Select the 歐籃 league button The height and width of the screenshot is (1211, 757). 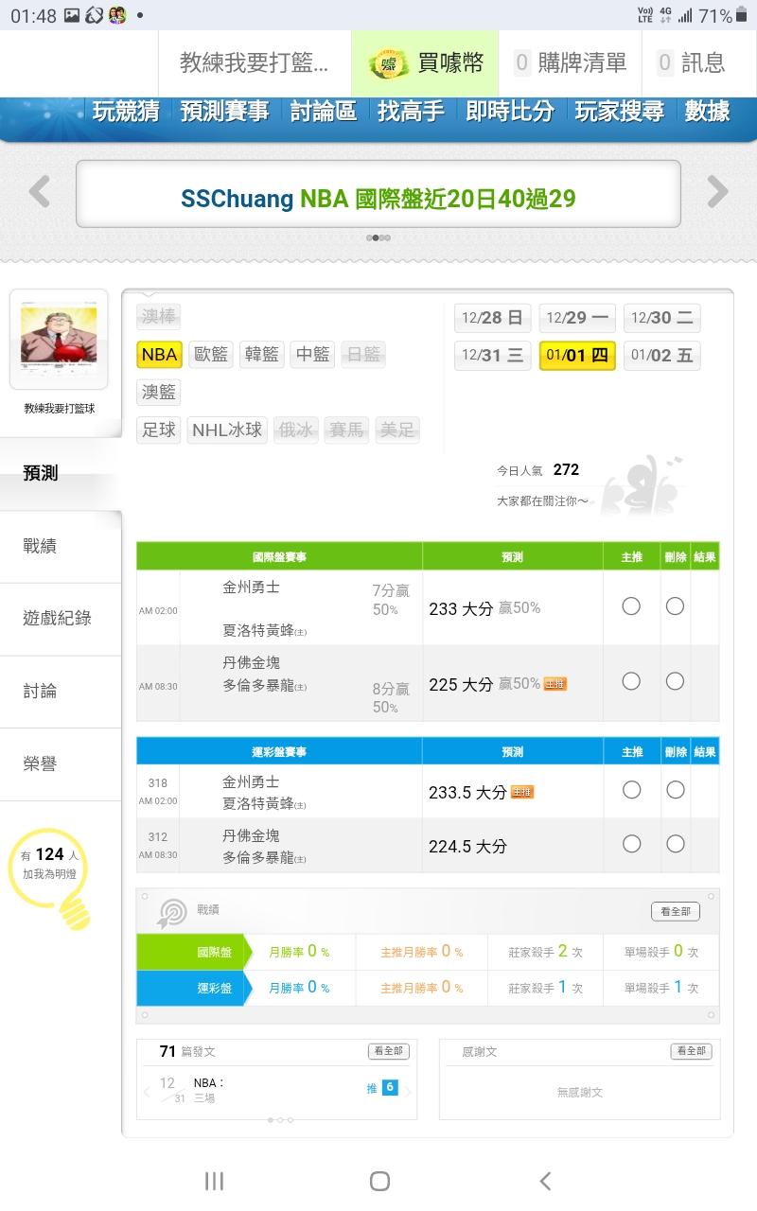211,354
